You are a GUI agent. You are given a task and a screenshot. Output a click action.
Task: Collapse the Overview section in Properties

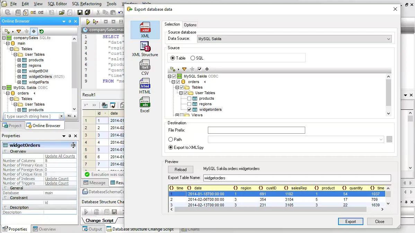(x=5, y=151)
